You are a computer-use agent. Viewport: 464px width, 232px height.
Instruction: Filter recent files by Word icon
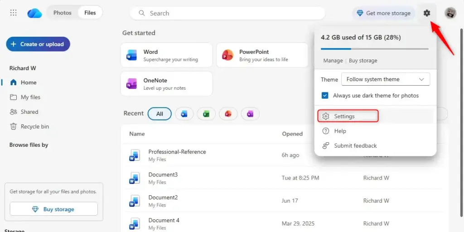184,114
